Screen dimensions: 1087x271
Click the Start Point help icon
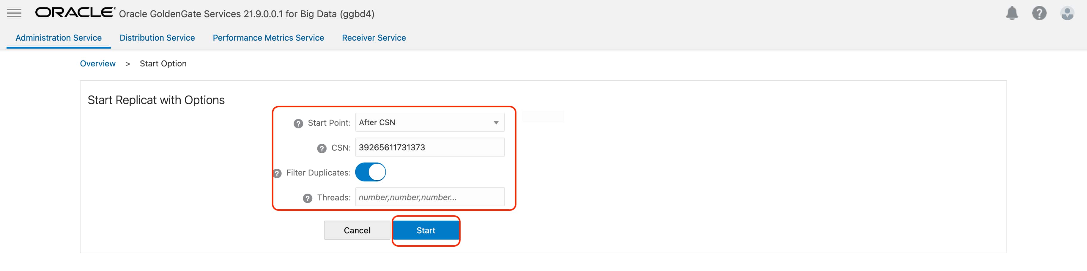[x=298, y=123]
